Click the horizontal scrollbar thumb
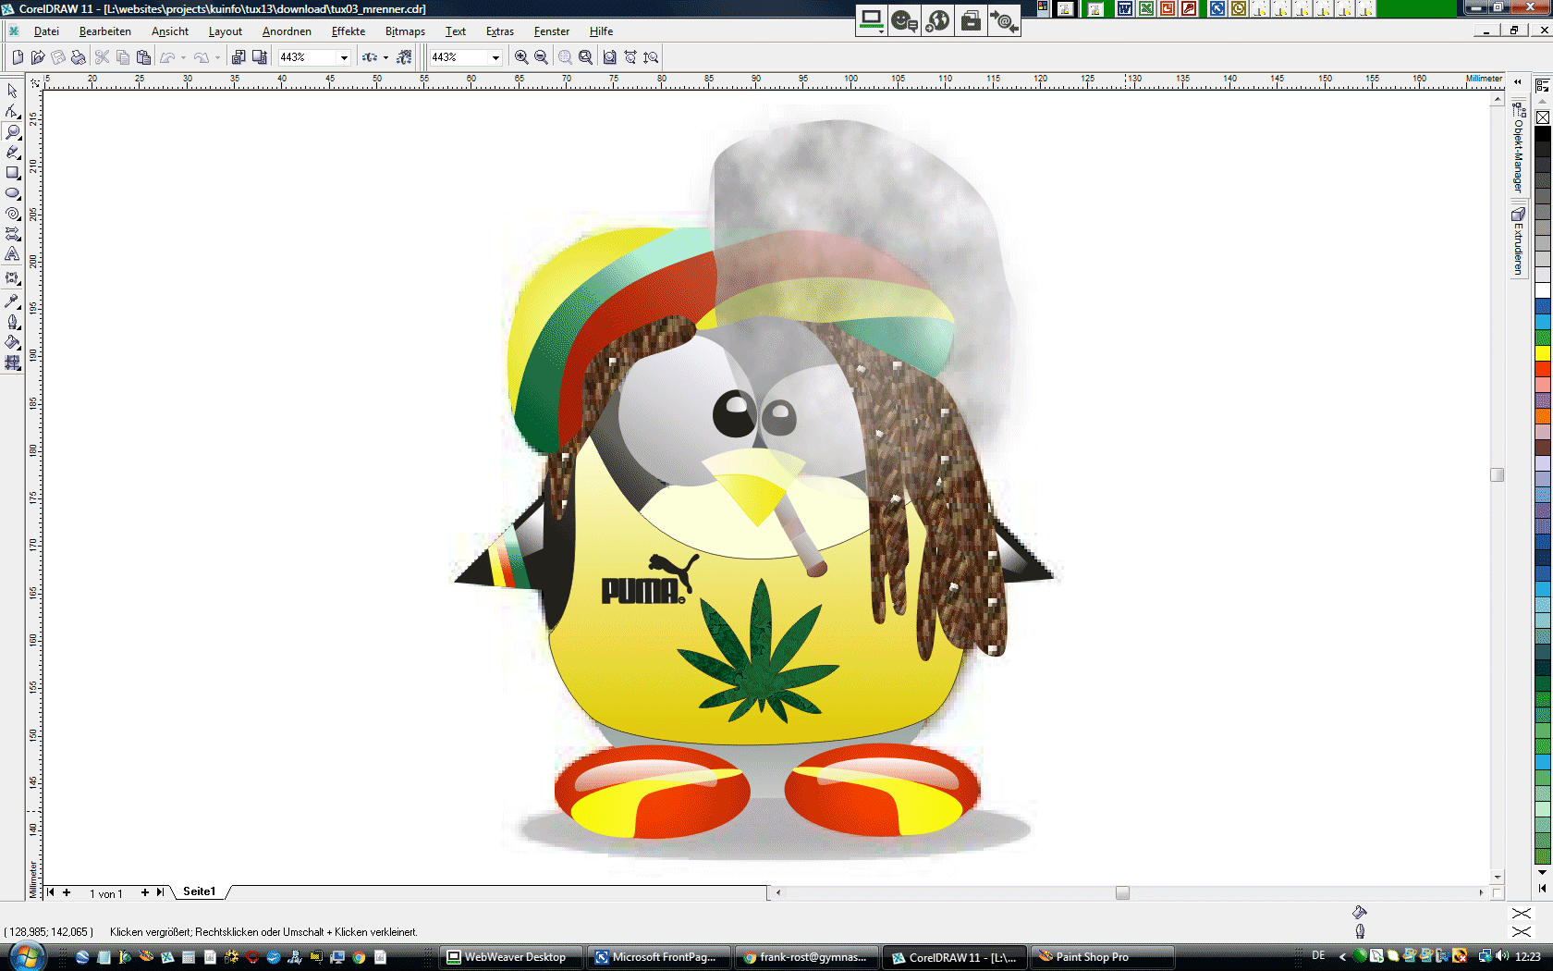 (1122, 892)
